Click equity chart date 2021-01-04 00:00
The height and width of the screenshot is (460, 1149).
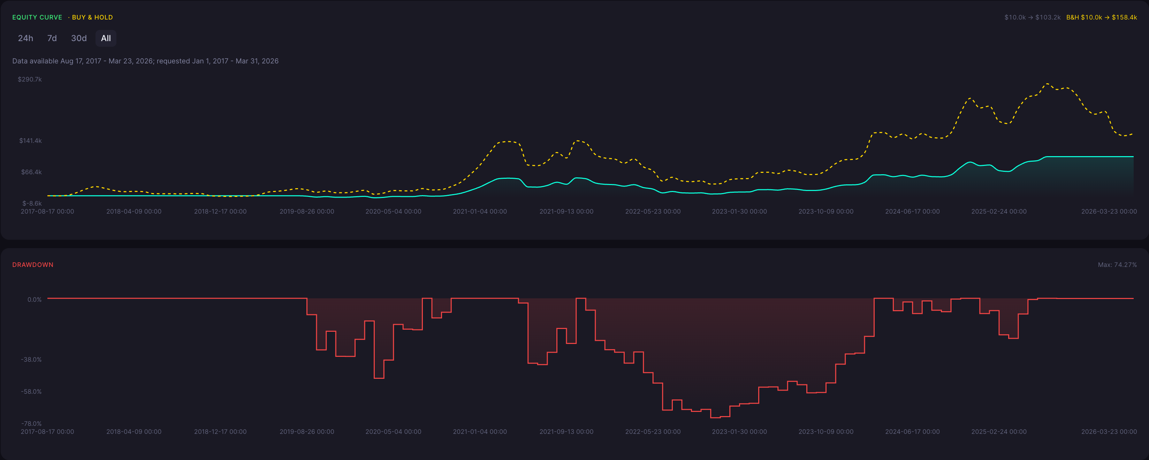click(x=480, y=212)
